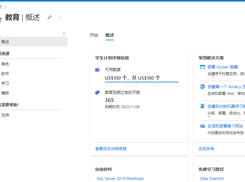Pin the 教育 page with the pin icon
The width and height of the screenshot is (245, 182).
(50, 17)
